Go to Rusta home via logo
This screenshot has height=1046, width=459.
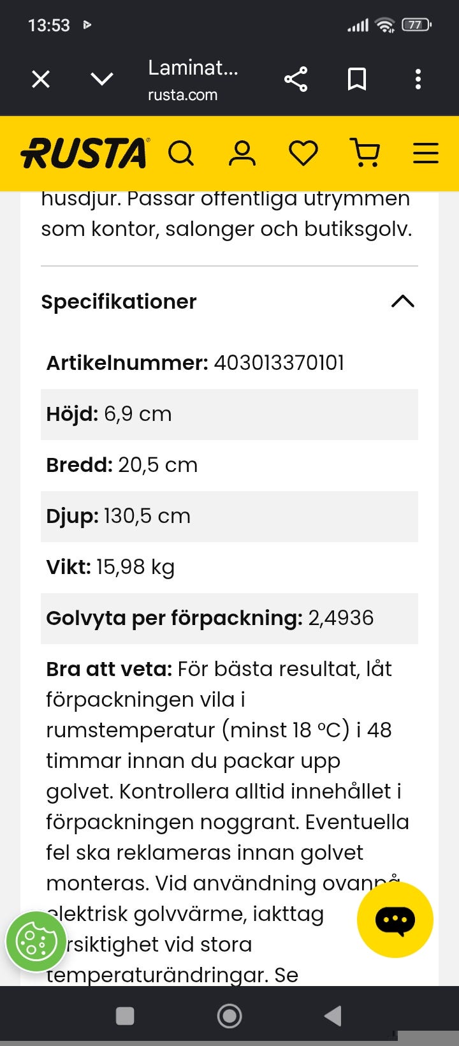(85, 154)
